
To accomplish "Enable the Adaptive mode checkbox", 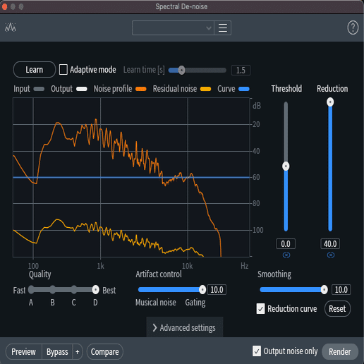I will click(x=63, y=70).
